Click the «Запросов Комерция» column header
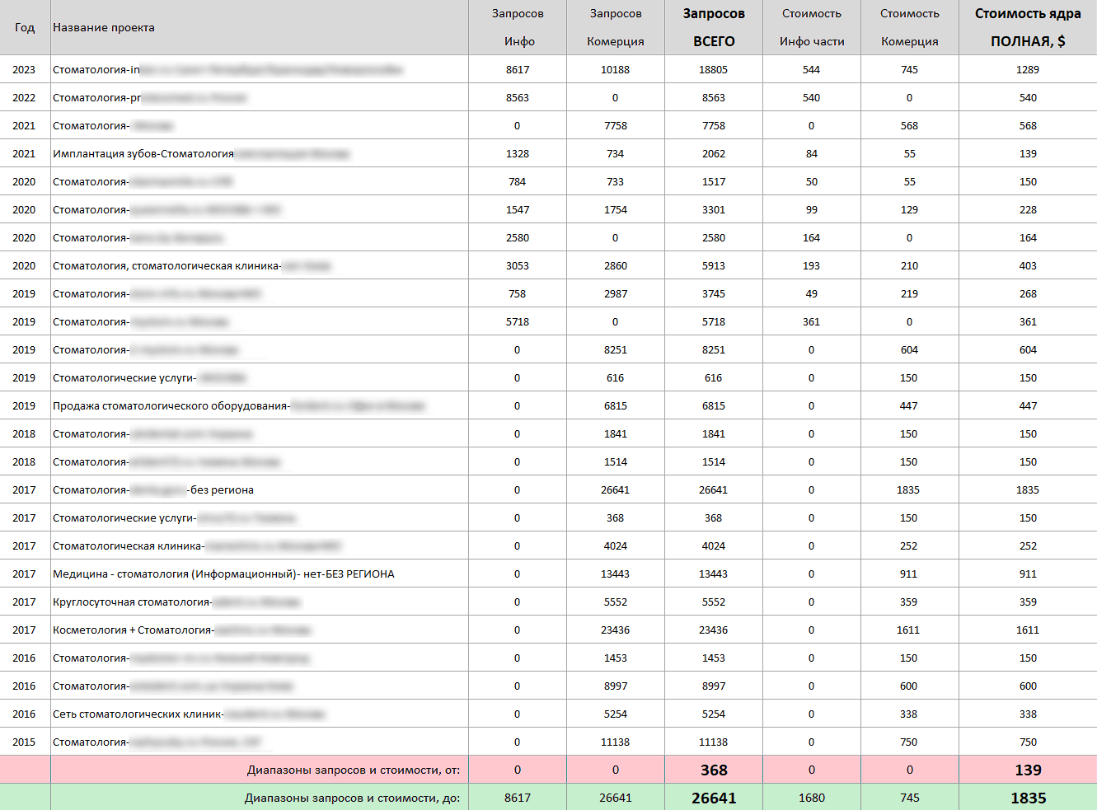Image resolution: width=1097 pixels, height=810 pixels. (x=615, y=26)
